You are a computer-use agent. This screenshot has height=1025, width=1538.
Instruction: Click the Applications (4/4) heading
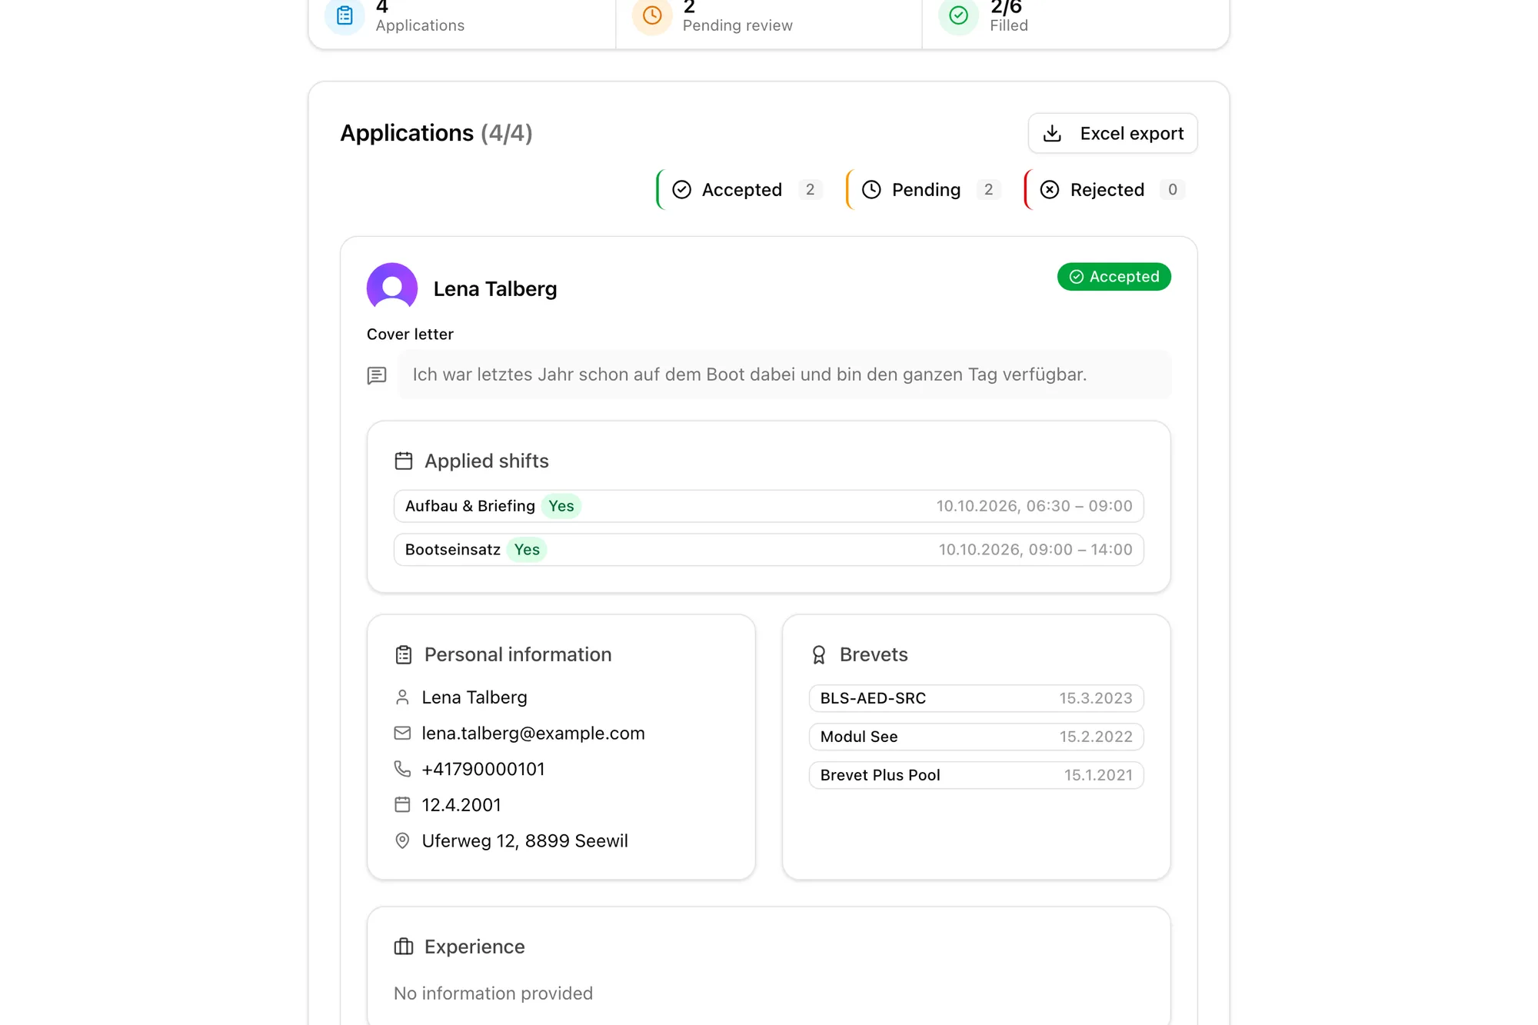point(436,133)
